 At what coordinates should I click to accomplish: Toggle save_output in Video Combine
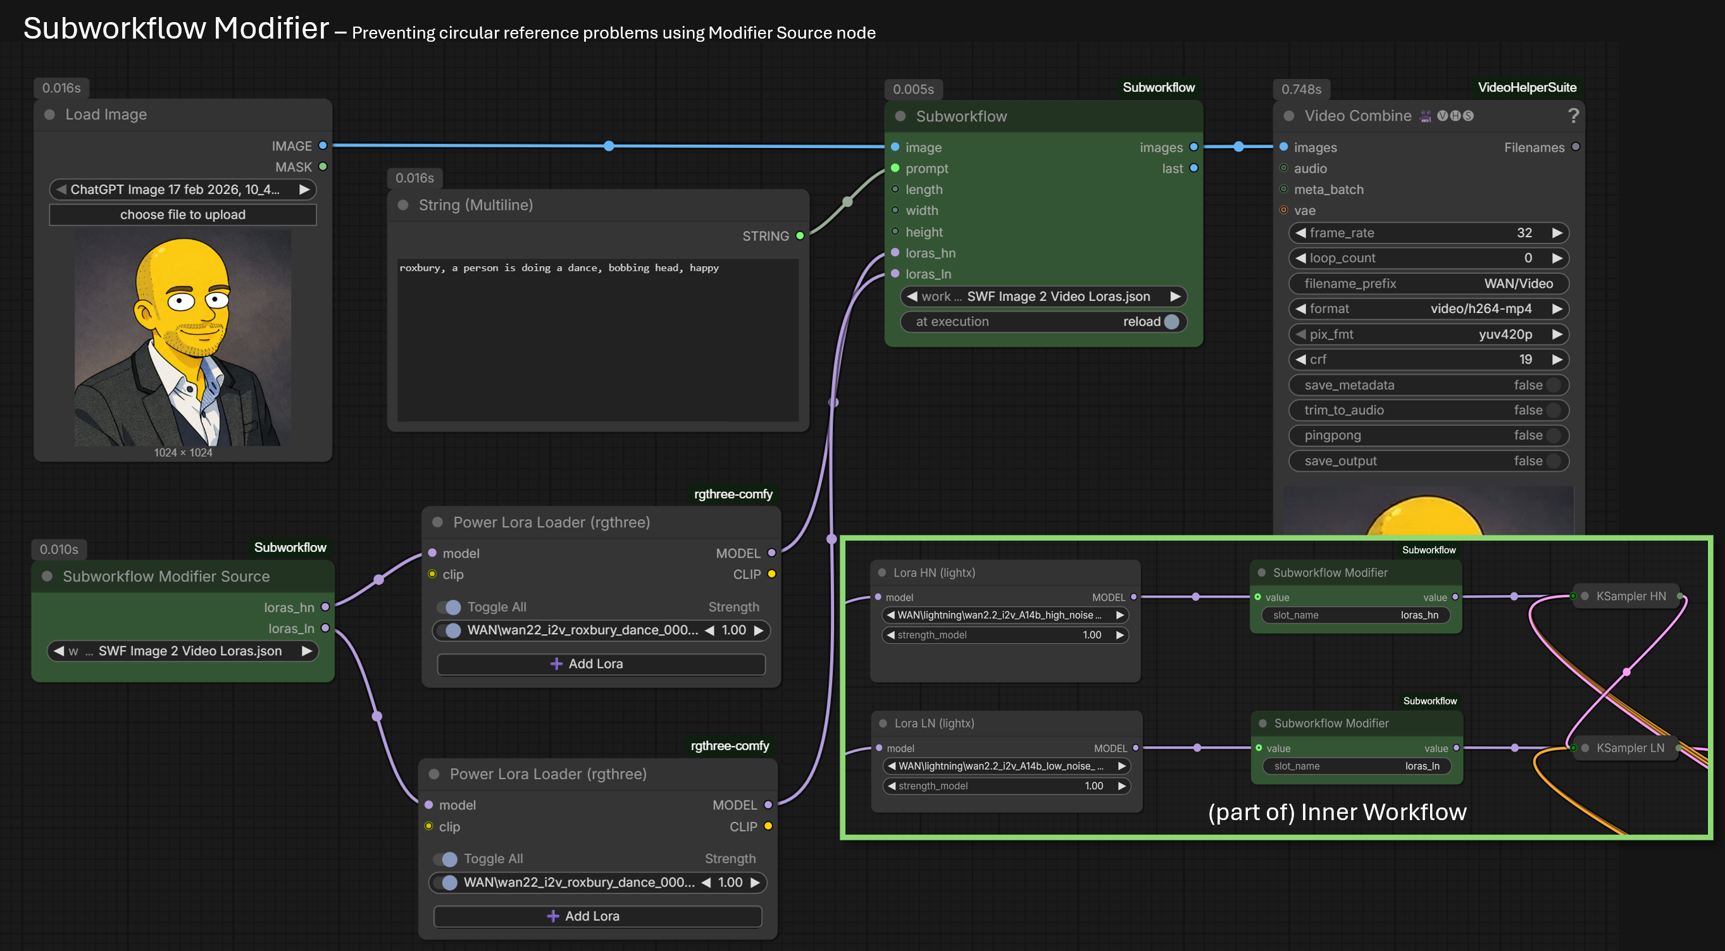pos(1554,460)
